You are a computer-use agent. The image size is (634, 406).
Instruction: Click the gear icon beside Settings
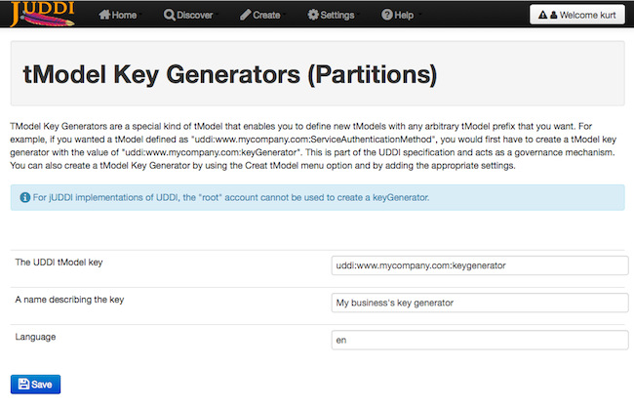point(313,16)
